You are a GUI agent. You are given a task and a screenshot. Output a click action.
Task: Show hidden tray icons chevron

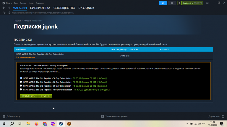pos(187,124)
